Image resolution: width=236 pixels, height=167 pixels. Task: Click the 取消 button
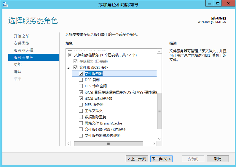point(218,159)
